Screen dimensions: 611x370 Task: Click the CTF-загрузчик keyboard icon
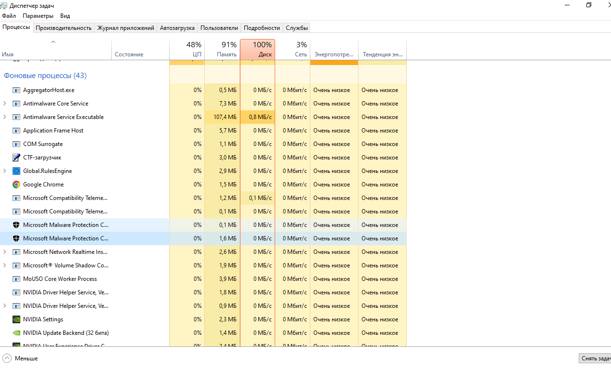point(16,157)
